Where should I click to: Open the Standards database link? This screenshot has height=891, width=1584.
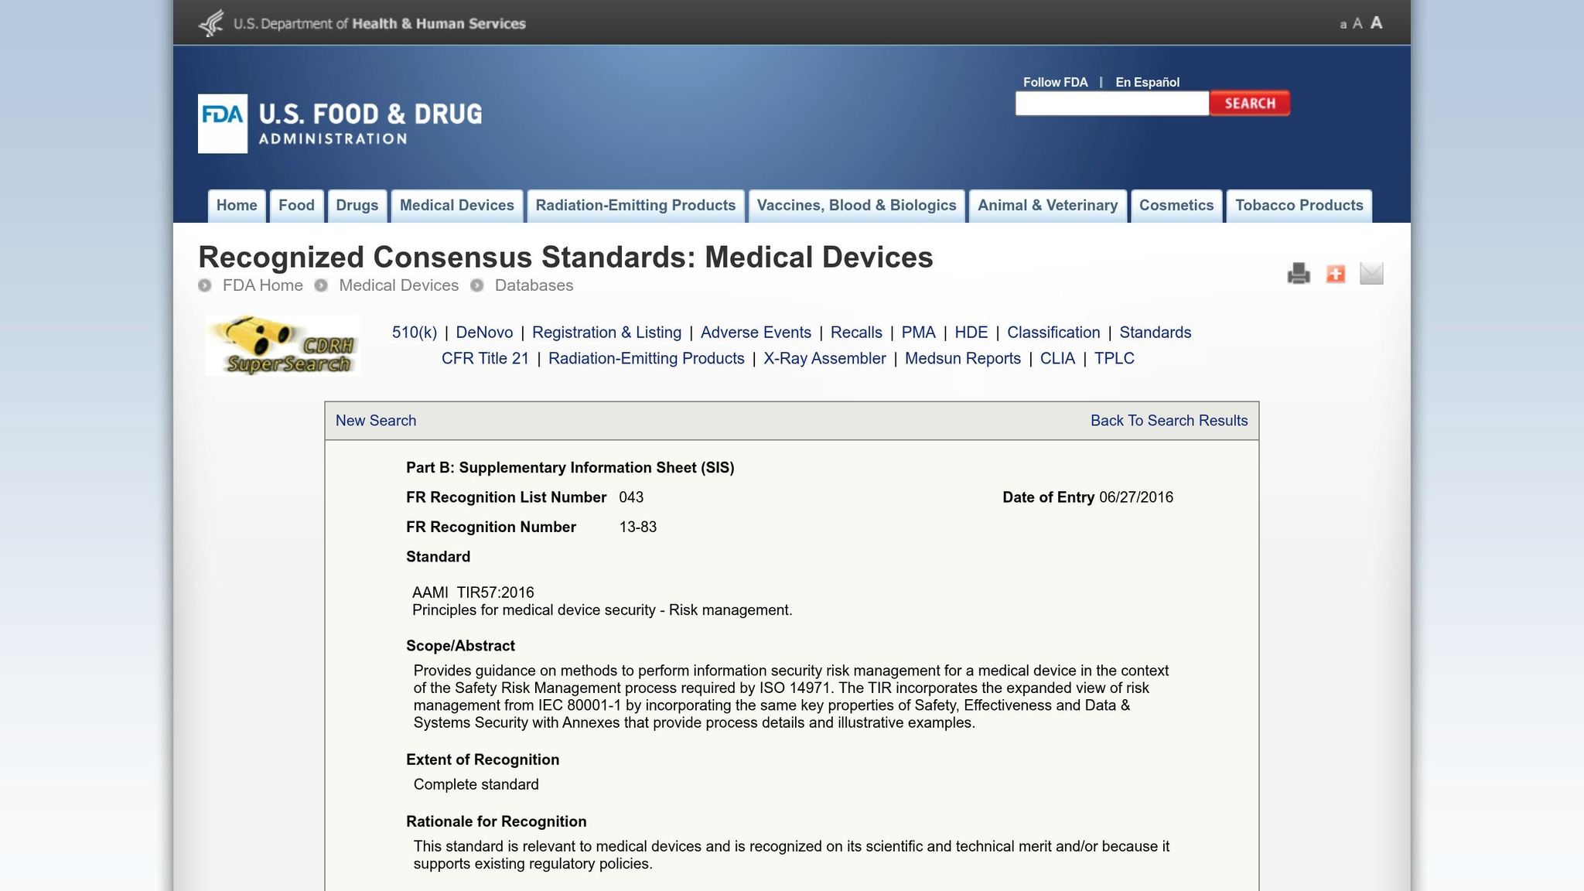click(x=1156, y=333)
